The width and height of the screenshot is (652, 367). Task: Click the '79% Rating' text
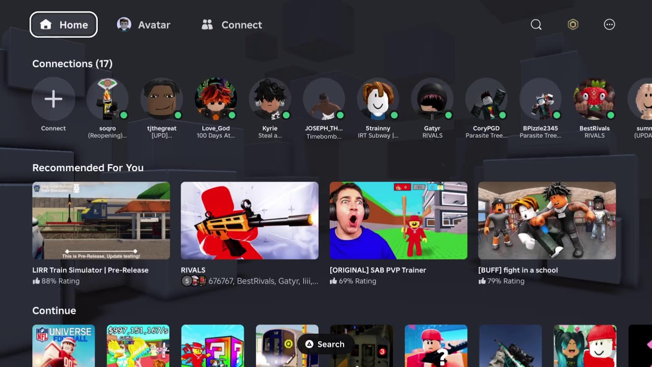[506, 281]
